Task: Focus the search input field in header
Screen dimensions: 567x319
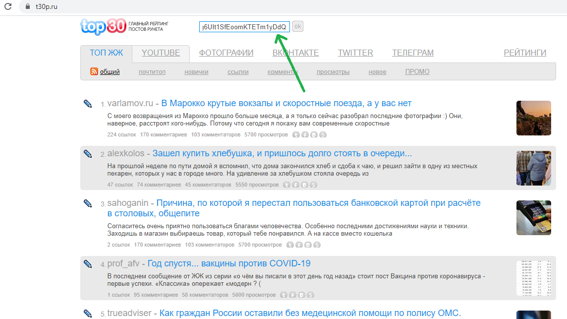Action: 244,27
